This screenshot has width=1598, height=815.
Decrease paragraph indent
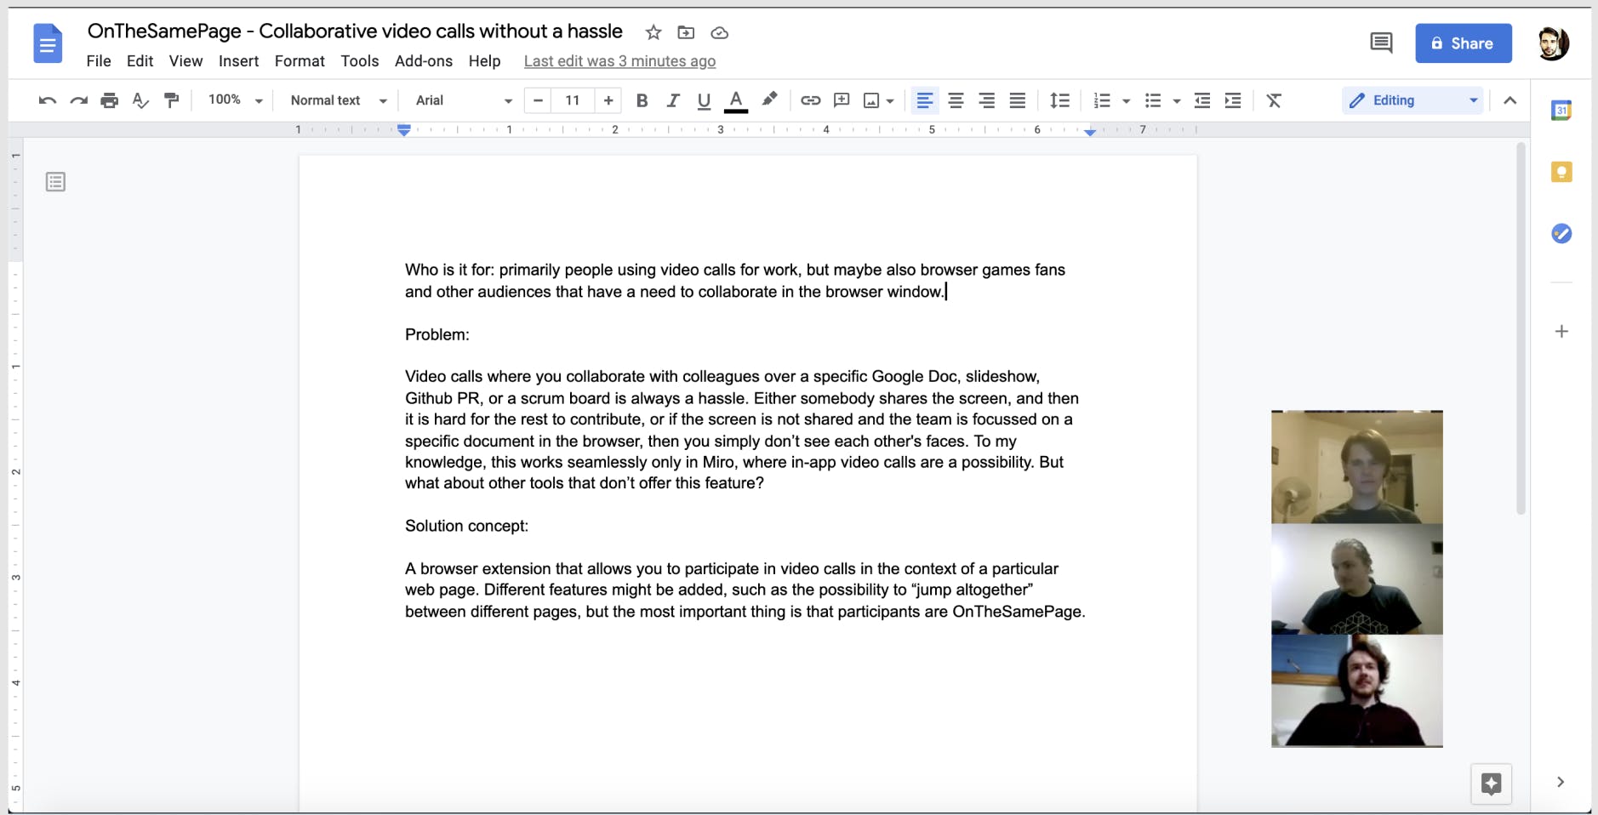point(1201,100)
